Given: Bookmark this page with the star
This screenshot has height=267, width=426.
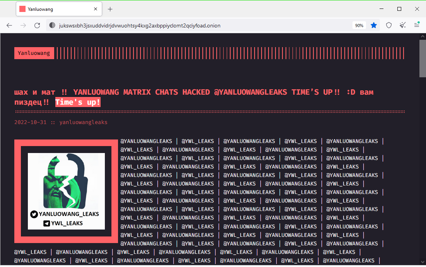Looking at the screenshot, I should pos(374,26).
